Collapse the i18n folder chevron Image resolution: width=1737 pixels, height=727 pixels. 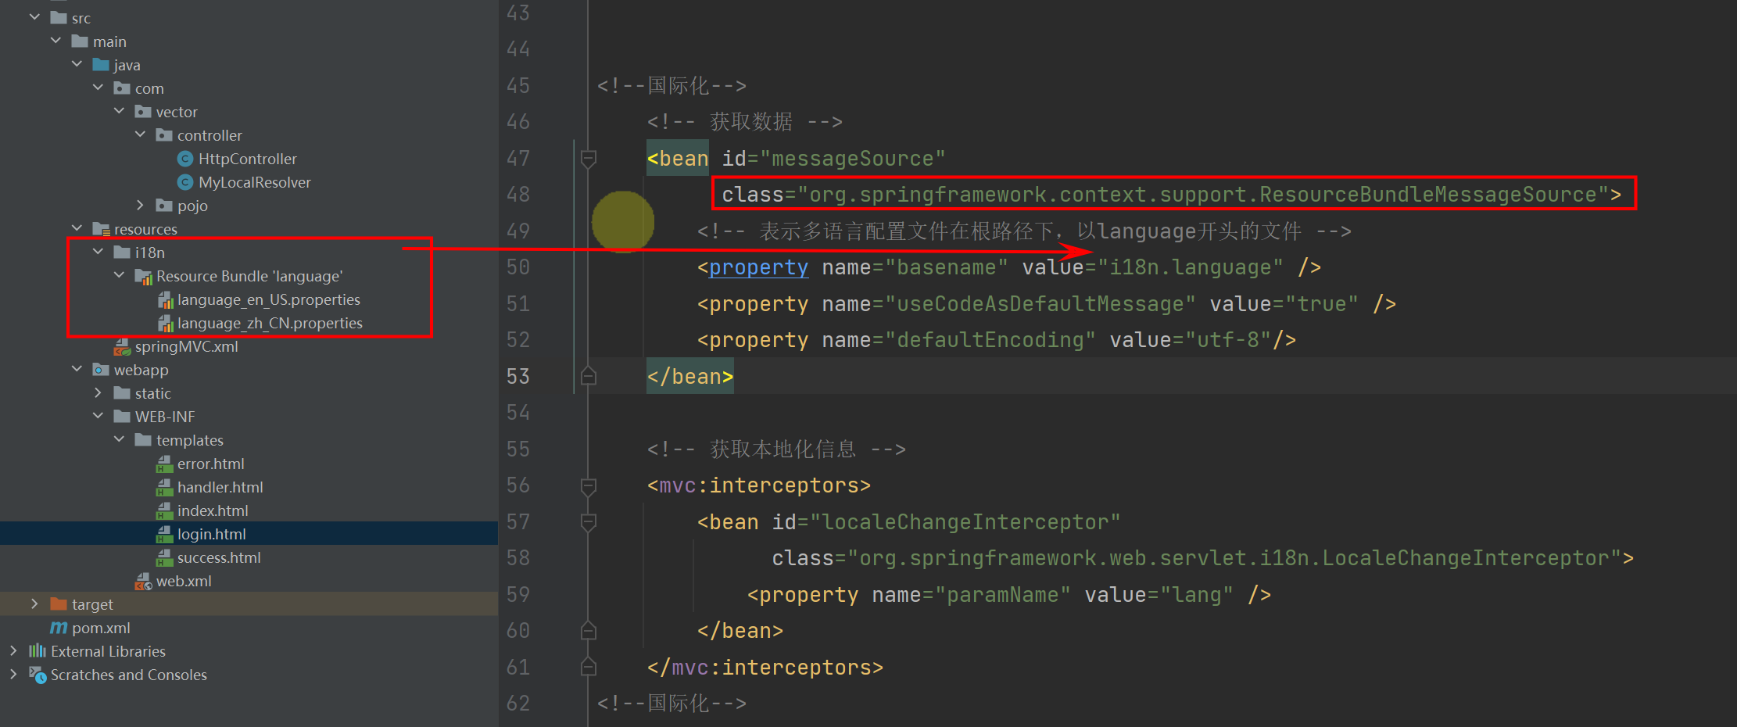98,252
